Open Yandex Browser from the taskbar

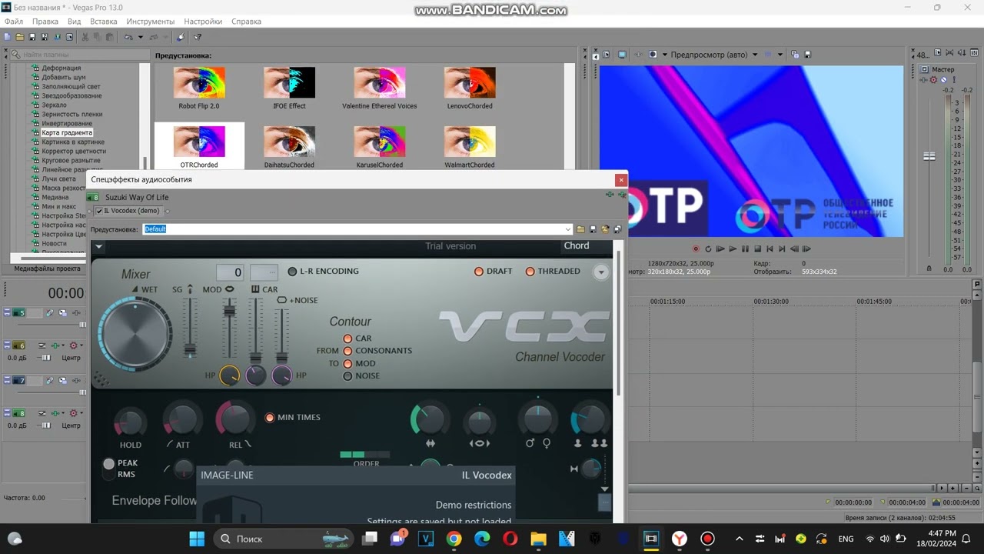(680, 539)
